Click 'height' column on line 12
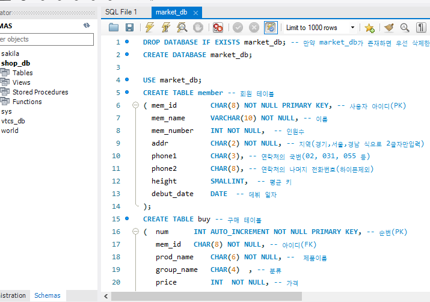The width and height of the screenshot is (430, 302). tap(164, 181)
